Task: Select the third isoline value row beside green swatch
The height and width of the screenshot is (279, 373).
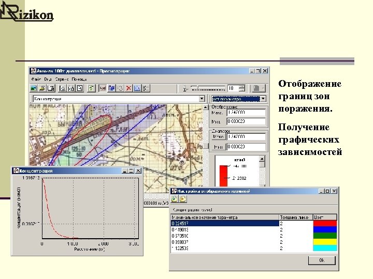Action: pos(225,236)
